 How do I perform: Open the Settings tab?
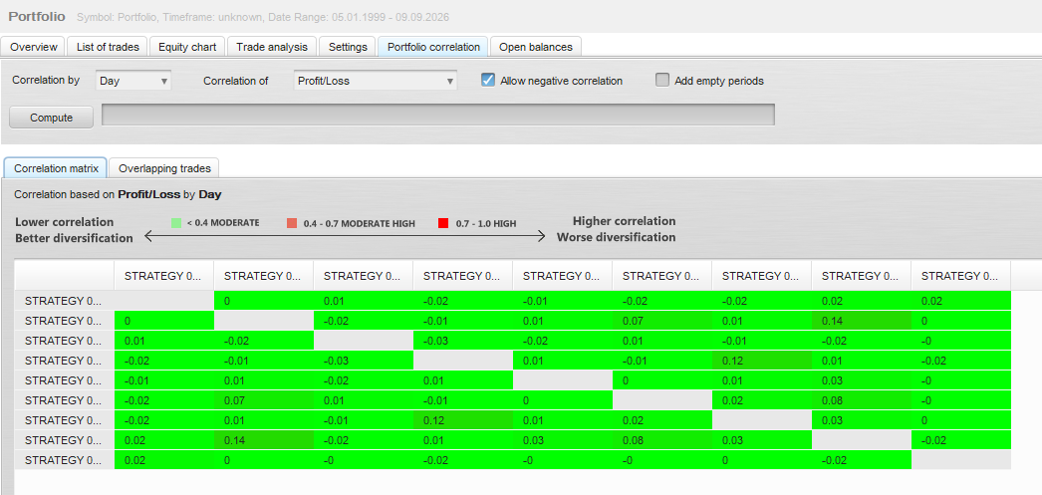(x=348, y=47)
